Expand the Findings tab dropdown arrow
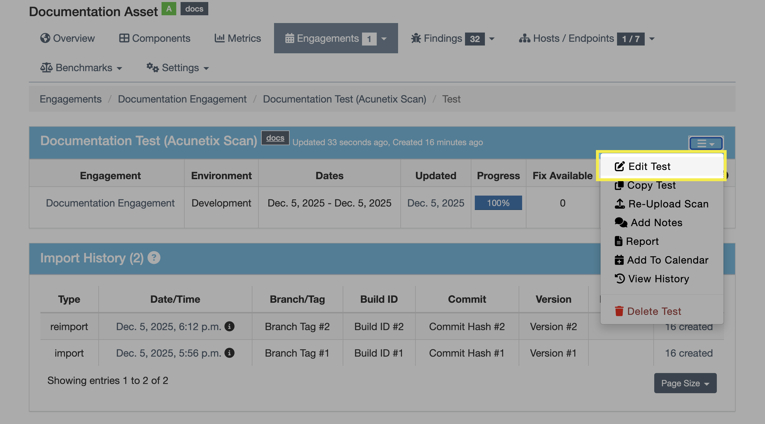This screenshot has height=424, width=765. click(x=492, y=39)
